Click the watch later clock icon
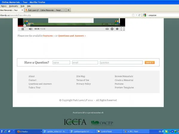 pos(117,29)
